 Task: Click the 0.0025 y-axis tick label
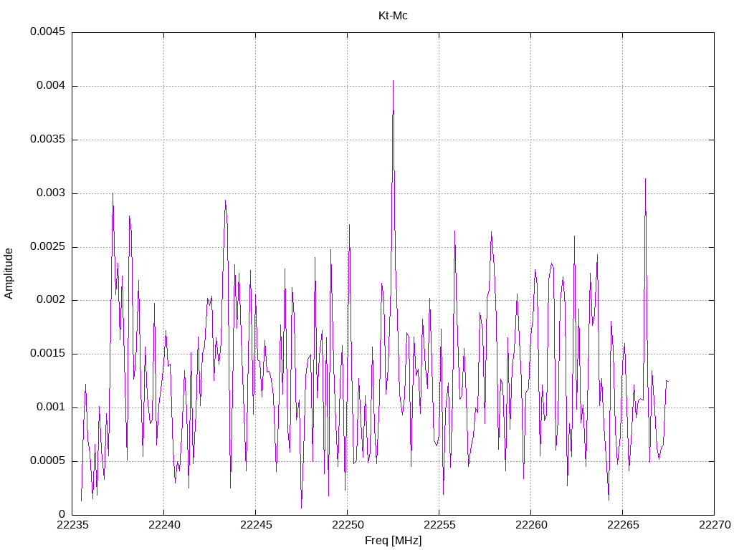point(47,247)
